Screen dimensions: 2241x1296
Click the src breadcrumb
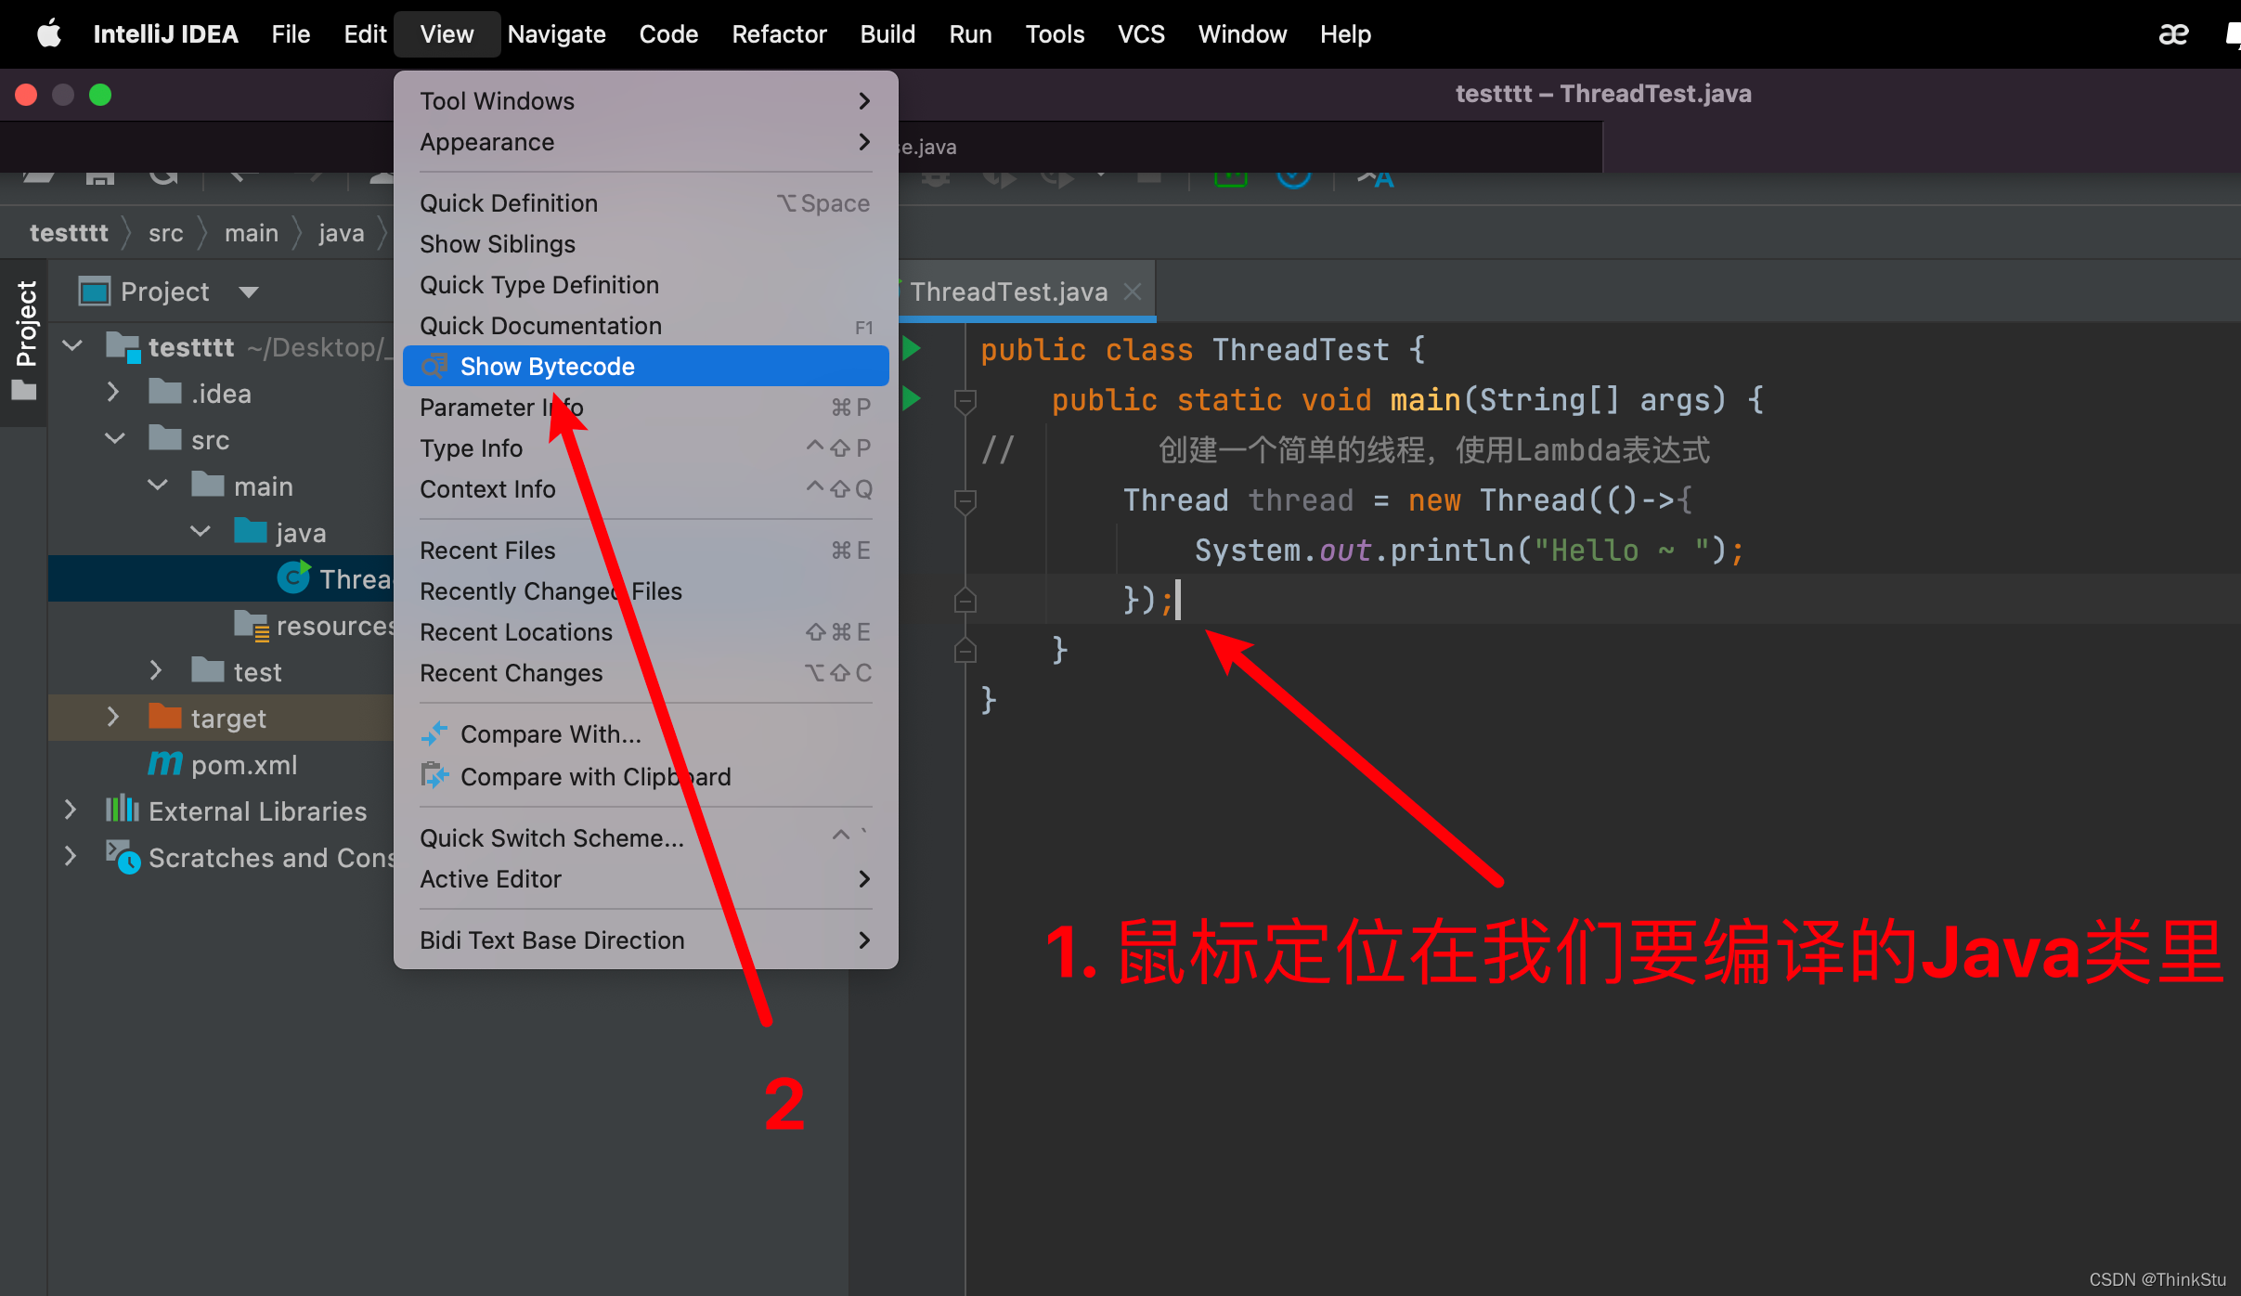coord(165,233)
